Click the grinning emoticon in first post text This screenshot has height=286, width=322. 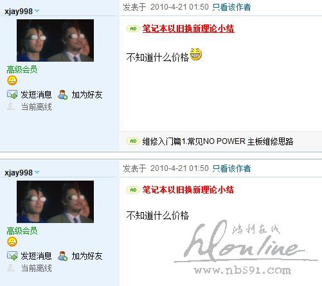(196, 54)
